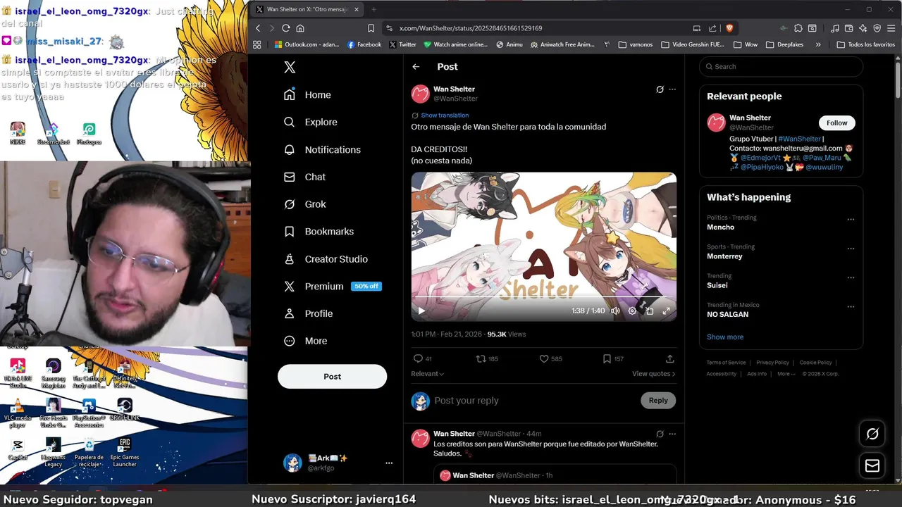902x507 pixels.
Task: Go back using the Post back arrow
Action: pyautogui.click(x=416, y=67)
